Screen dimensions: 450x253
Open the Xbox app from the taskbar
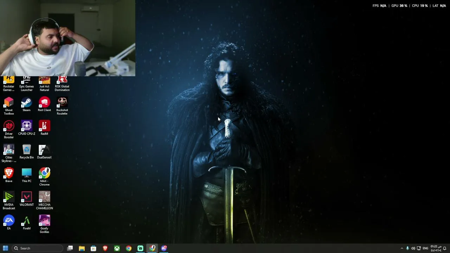coord(117,248)
